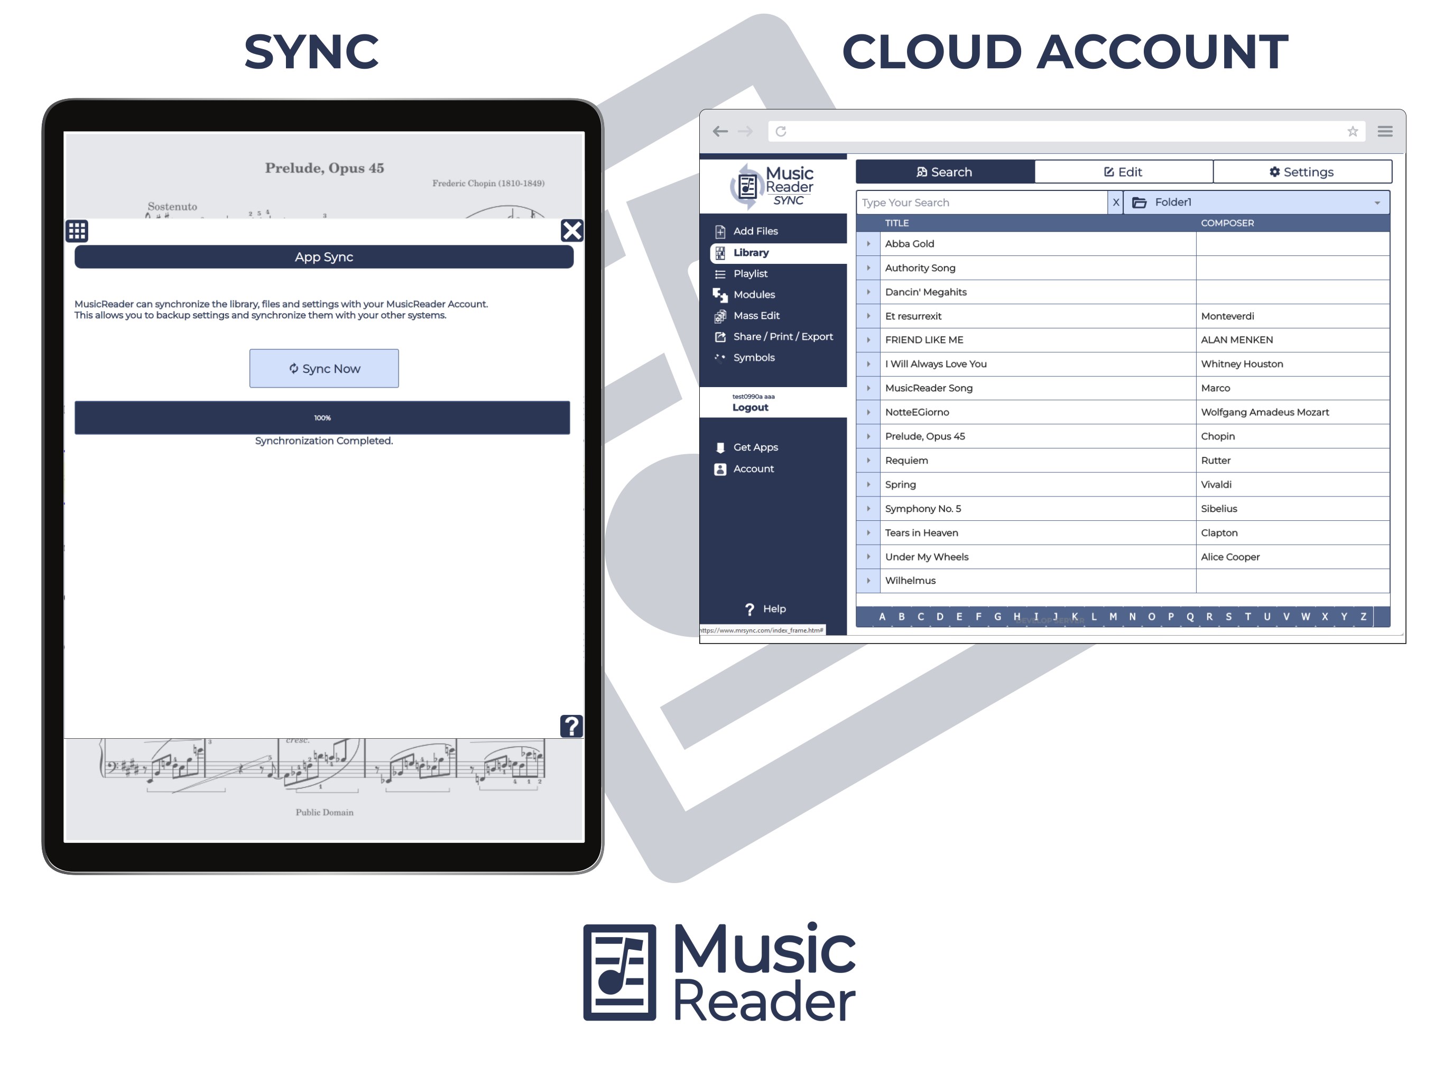
Task: Open Mass Edit from the sidebar
Action: point(755,316)
